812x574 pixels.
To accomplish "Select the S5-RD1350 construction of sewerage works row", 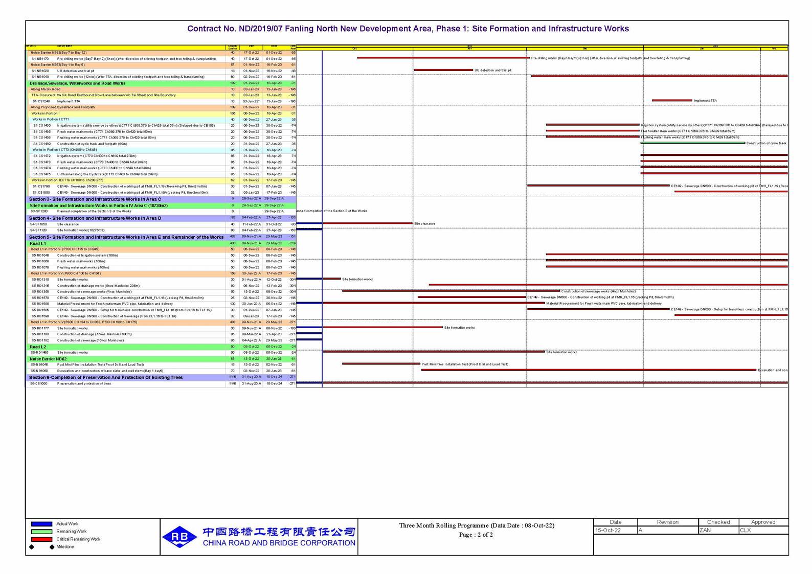I will pyautogui.click(x=161, y=292).
